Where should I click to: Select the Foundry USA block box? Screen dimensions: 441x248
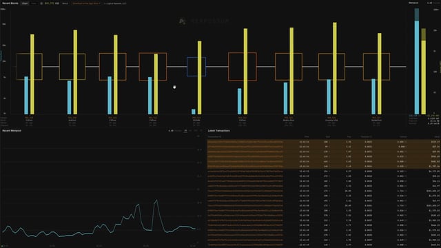331,67
